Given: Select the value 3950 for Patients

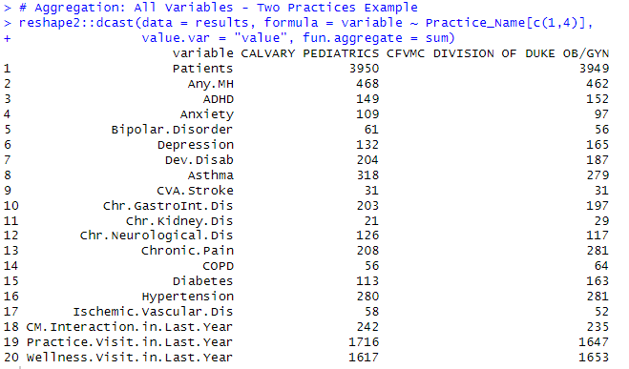Looking at the screenshot, I should (364, 69).
